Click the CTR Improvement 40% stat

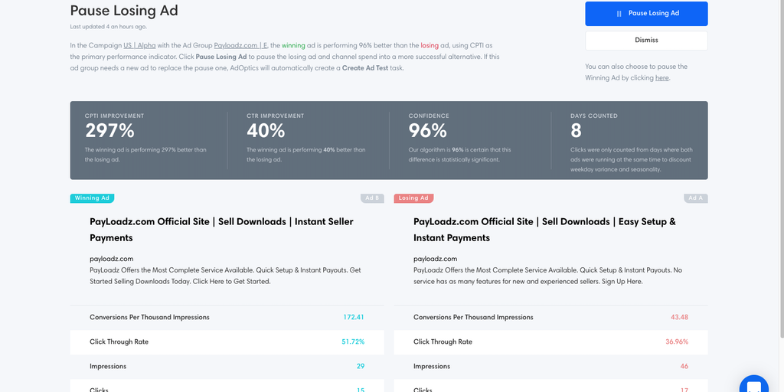266,130
